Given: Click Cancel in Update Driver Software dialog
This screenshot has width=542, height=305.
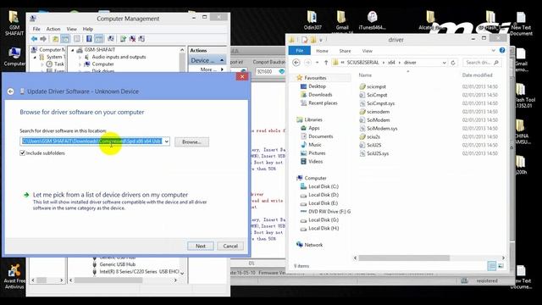Looking at the screenshot, I should [x=230, y=246].
